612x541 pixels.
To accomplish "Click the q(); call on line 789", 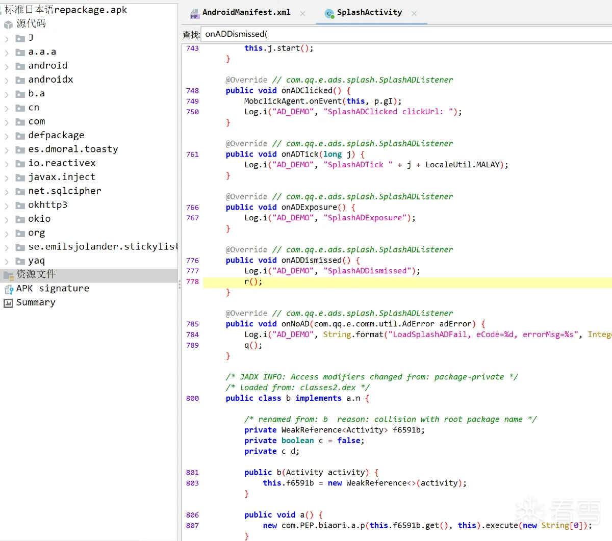I will point(253,346).
